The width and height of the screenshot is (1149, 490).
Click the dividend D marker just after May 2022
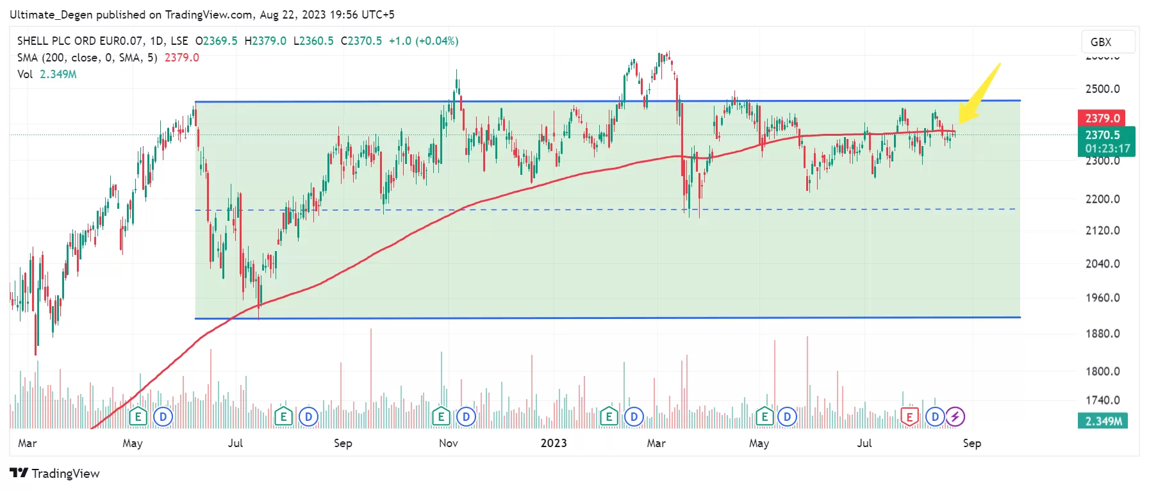(x=163, y=417)
